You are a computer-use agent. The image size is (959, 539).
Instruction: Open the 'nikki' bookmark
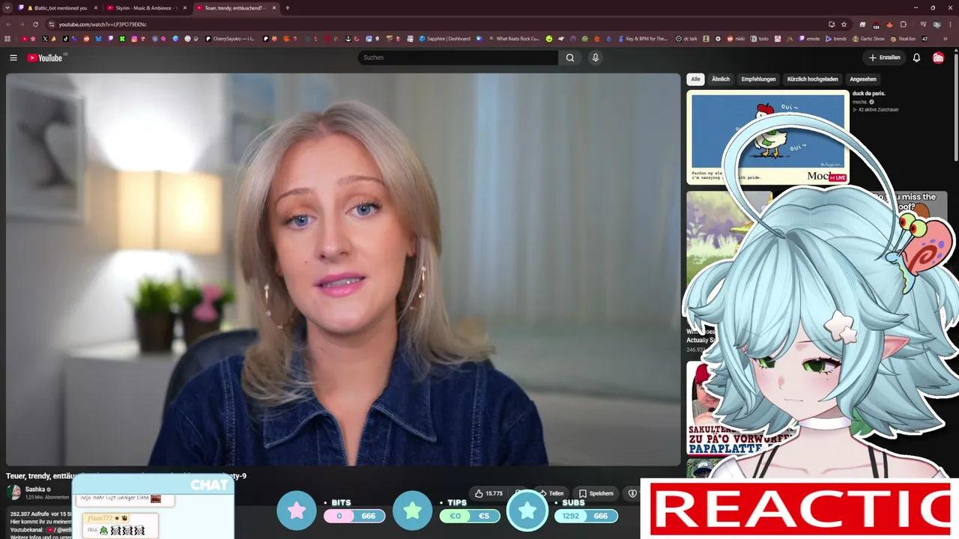(736, 38)
